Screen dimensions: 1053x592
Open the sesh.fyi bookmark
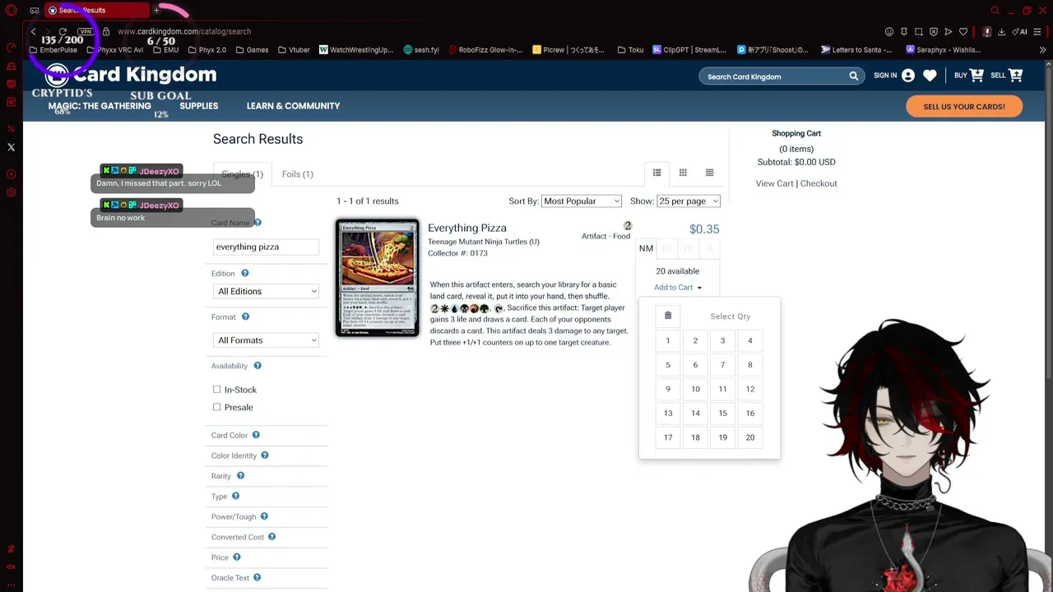click(421, 49)
